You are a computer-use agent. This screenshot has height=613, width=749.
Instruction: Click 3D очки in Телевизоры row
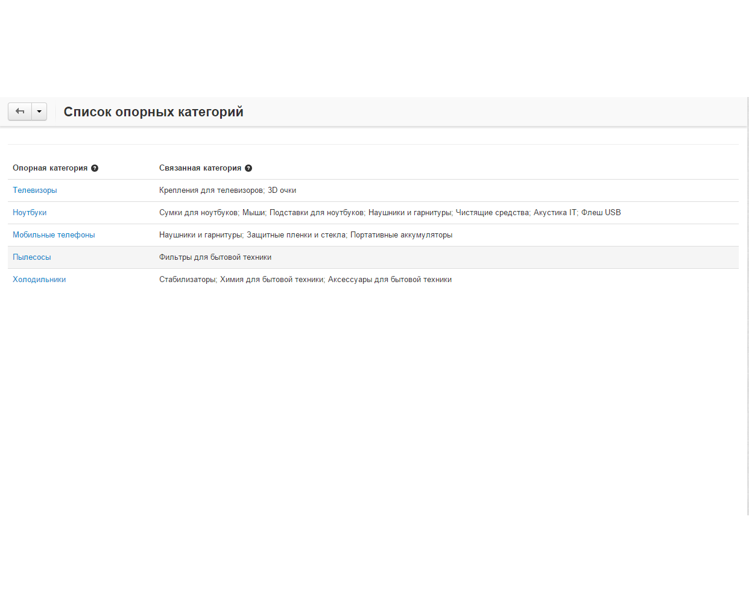pos(282,190)
